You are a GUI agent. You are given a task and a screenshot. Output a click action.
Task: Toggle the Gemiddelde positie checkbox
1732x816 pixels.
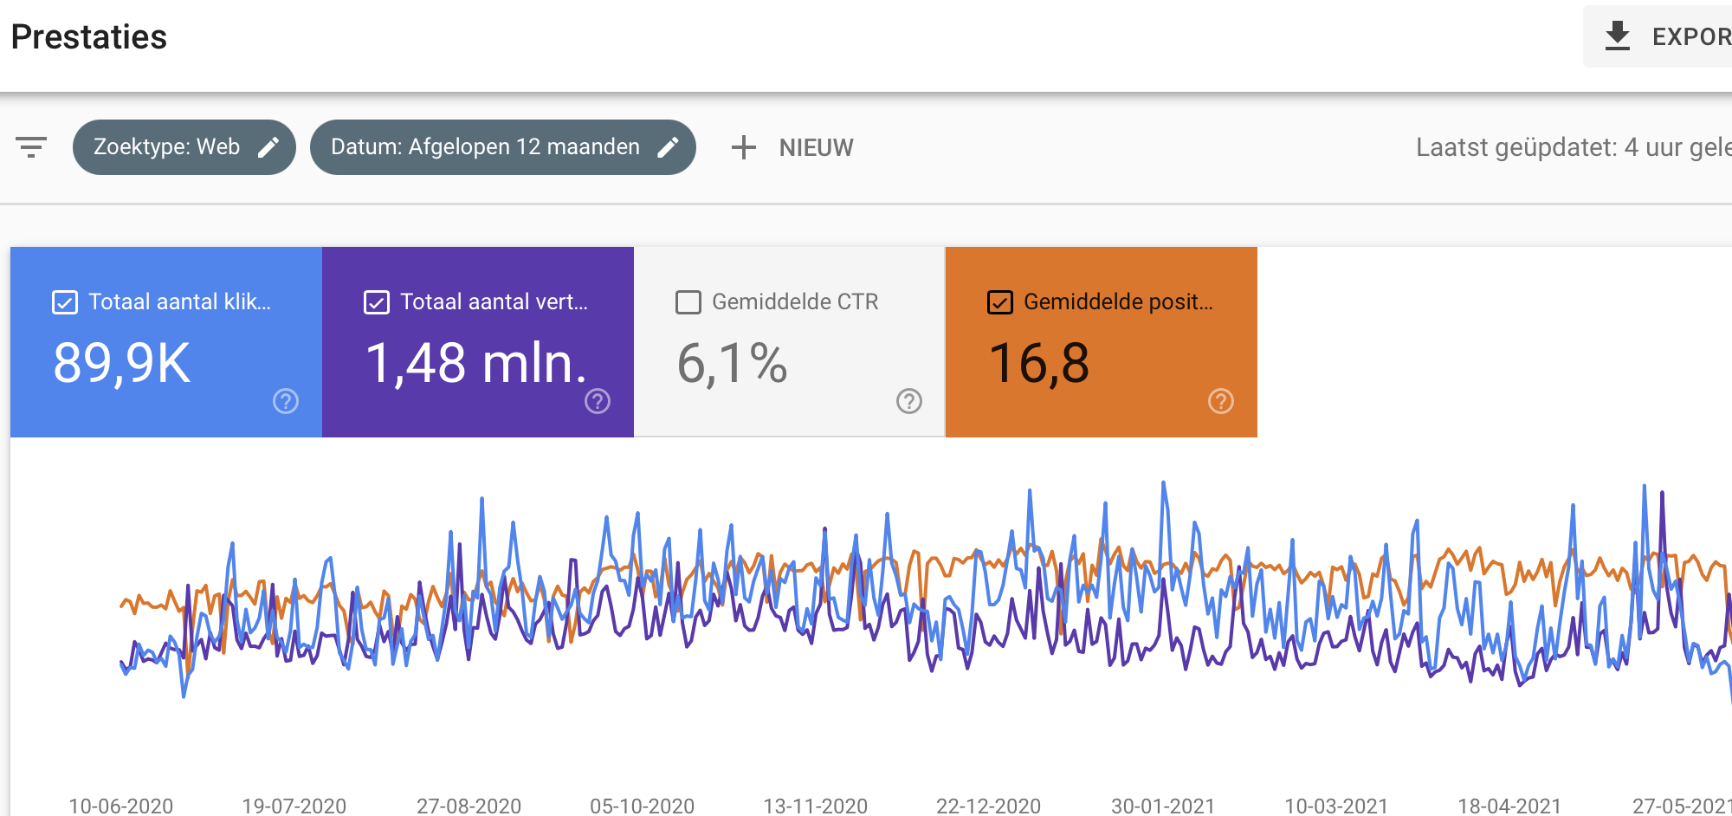tap(1000, 302)
